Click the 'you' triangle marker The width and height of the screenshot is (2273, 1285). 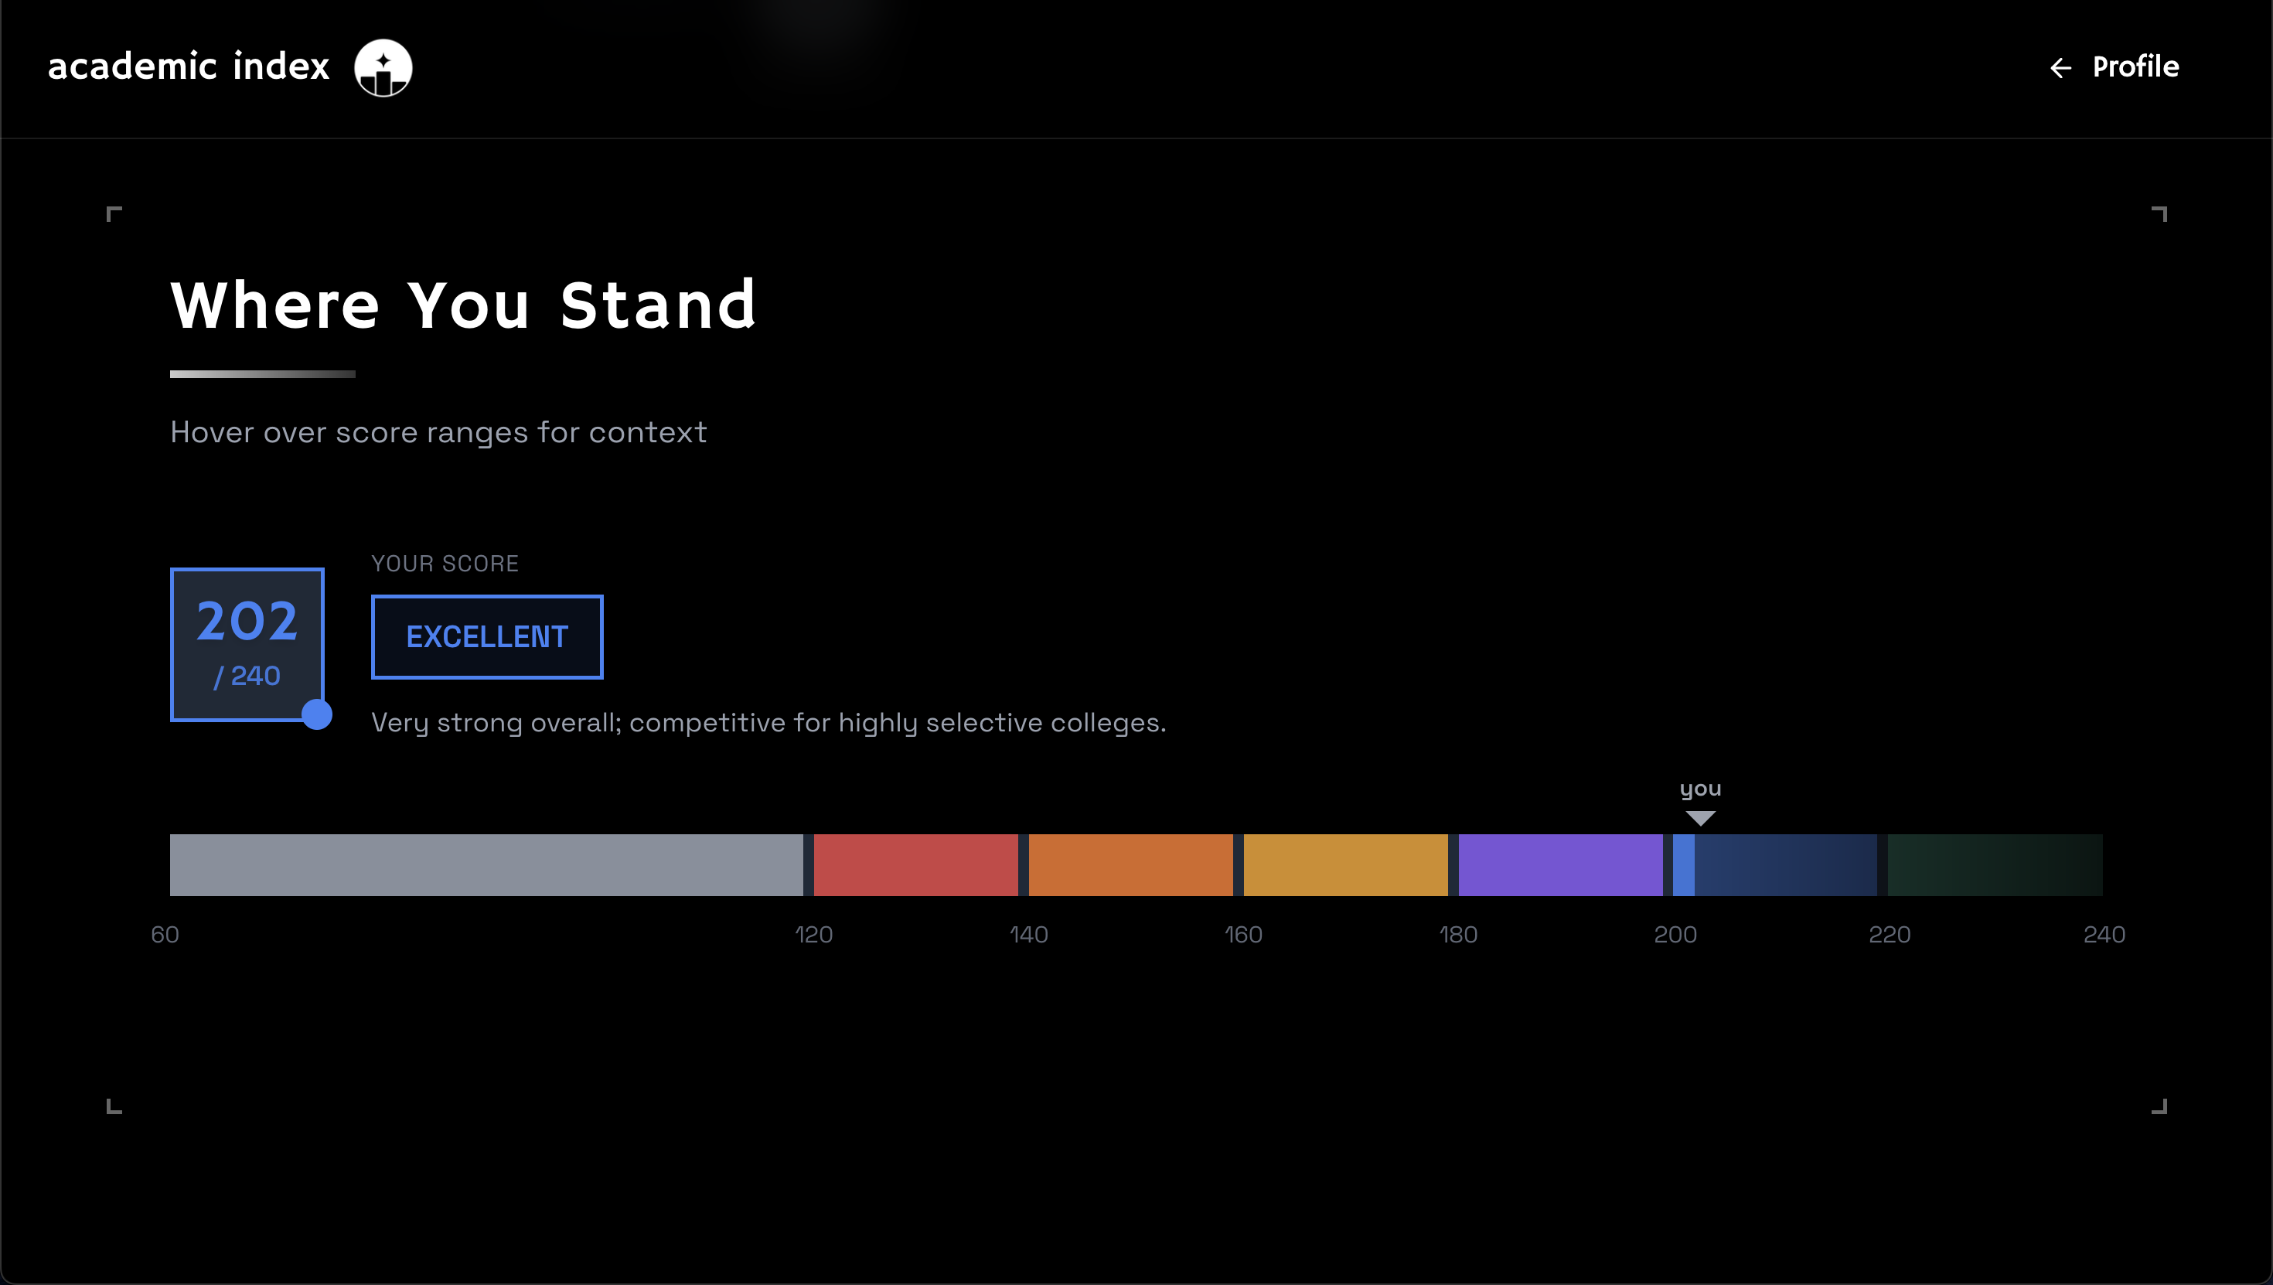click(x=1699, y=818)
